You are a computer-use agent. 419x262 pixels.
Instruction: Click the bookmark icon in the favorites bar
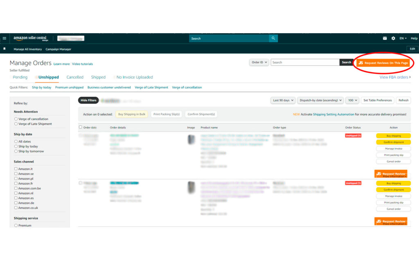tap(5, 49)
